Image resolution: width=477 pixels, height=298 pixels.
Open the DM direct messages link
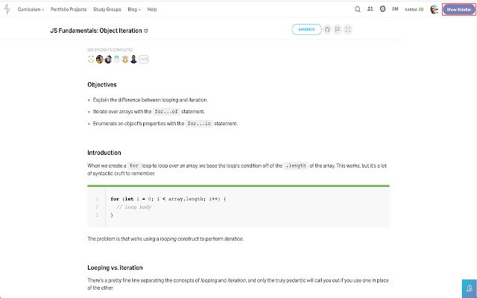(x=394, y=10)
